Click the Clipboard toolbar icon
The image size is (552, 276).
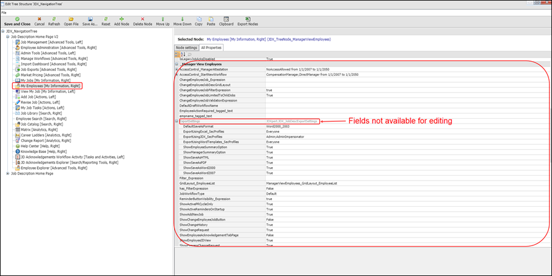(x=226, y=20)
